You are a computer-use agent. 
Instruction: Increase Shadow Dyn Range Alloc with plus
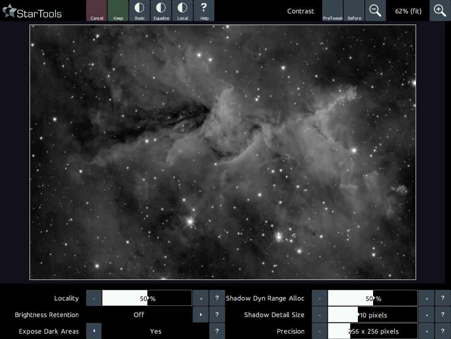point(426,298)
